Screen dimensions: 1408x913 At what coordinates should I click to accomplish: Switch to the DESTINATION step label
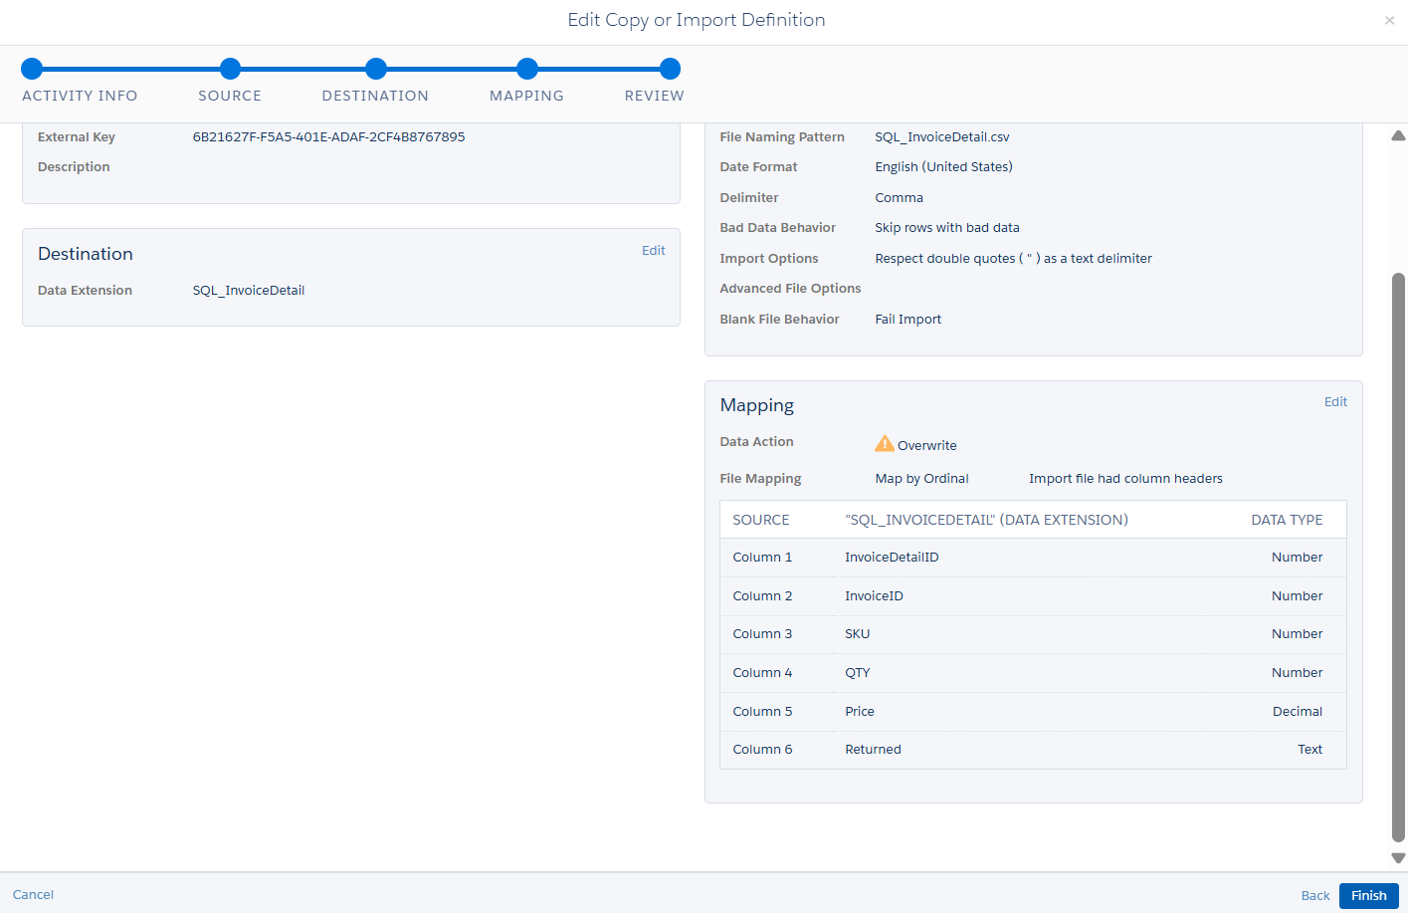coord(375,96)
